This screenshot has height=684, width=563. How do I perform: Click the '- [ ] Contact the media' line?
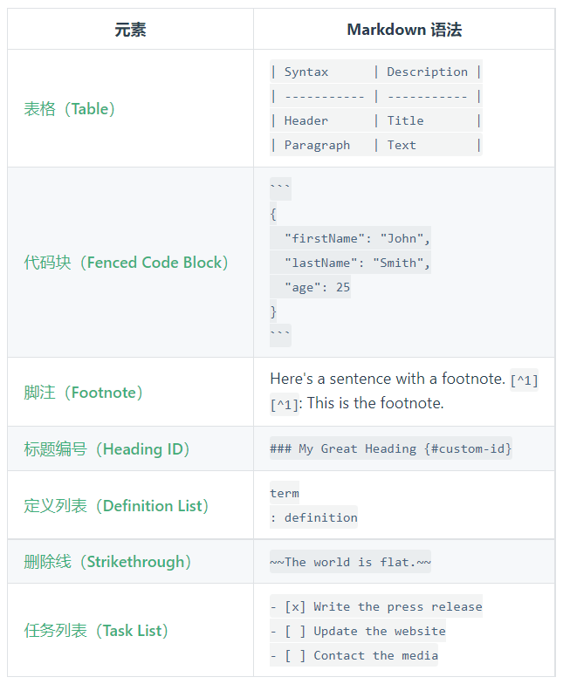click(x=354, y=655)
